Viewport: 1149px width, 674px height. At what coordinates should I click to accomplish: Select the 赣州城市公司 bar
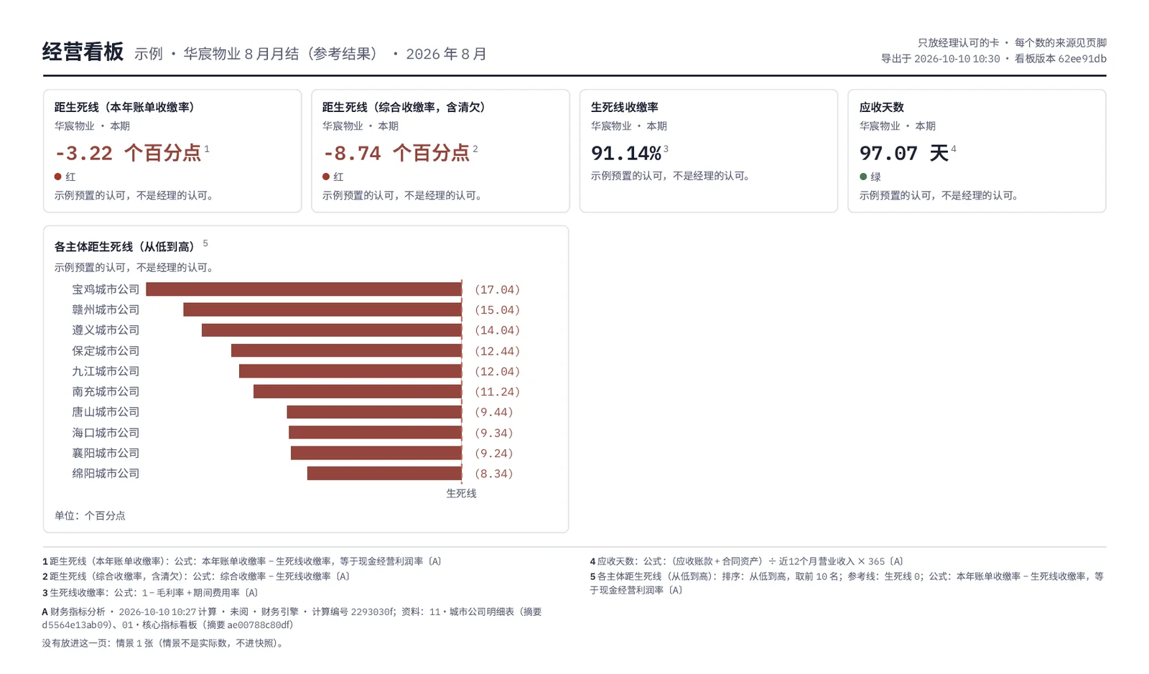click(x=322, y=309)
